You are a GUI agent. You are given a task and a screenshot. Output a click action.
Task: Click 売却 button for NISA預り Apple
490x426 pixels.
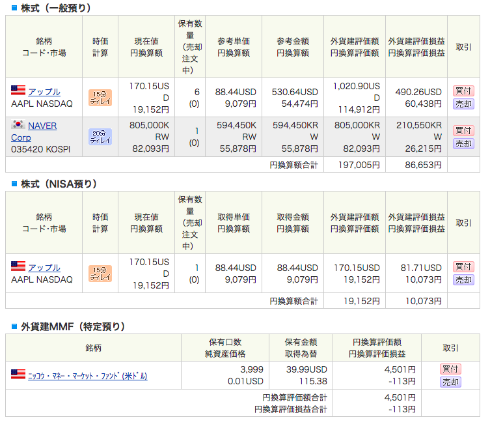pos(463,279)
